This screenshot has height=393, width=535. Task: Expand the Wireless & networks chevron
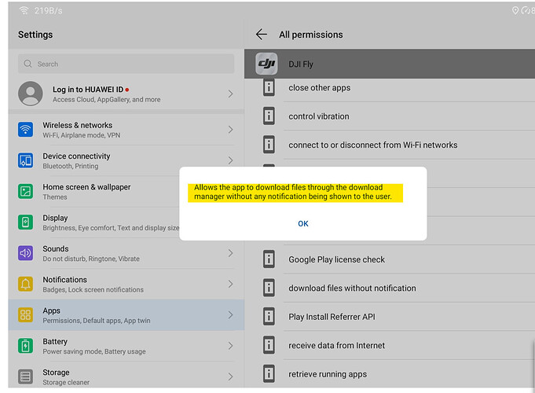coord(230,130)
